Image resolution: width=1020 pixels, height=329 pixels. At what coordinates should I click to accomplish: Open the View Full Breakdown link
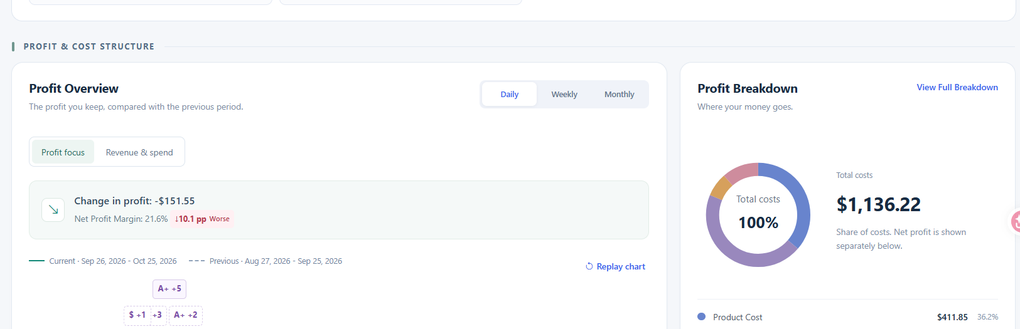pos(957,87)
